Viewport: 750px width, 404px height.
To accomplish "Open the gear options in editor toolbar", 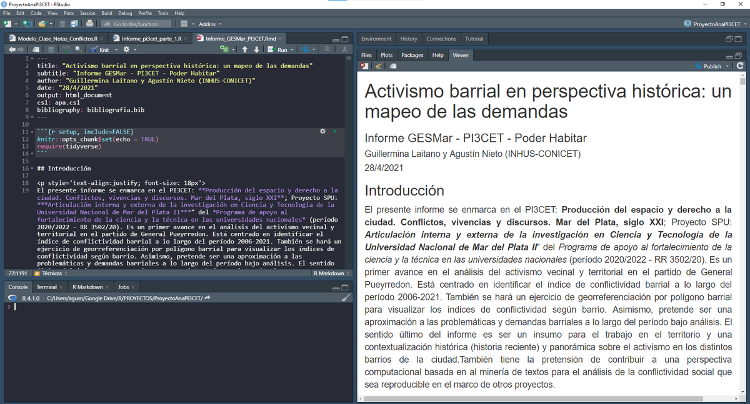I will pyautogui.click(x=126, y=49).
